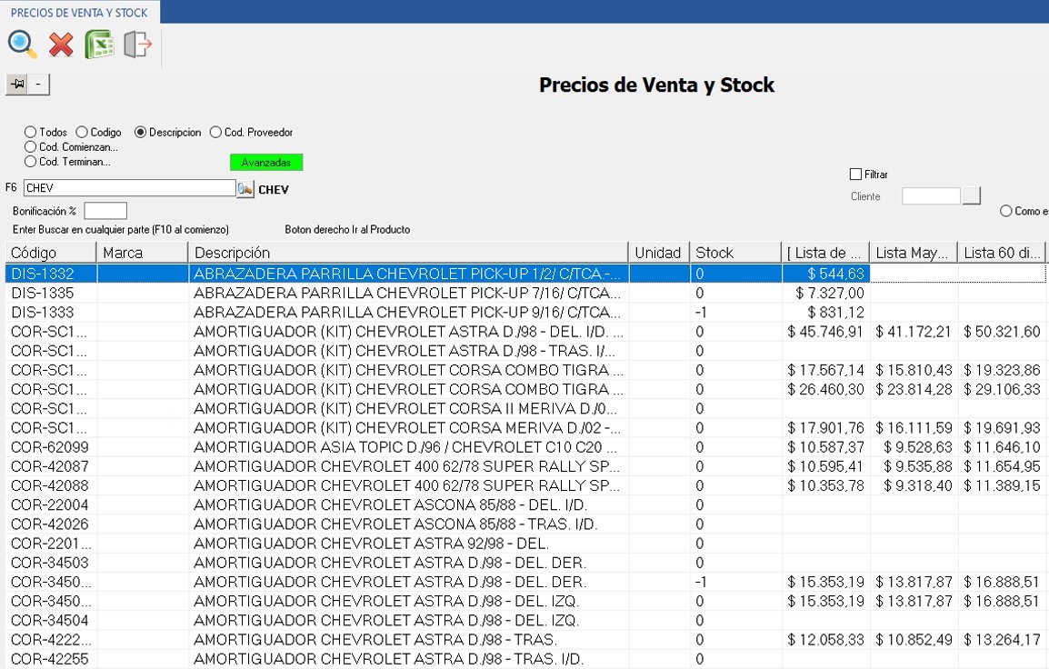Viewport: 1049px width, 669px height.
Task: Select the Cod. Proveedor radio button
Action: (215, 133)
